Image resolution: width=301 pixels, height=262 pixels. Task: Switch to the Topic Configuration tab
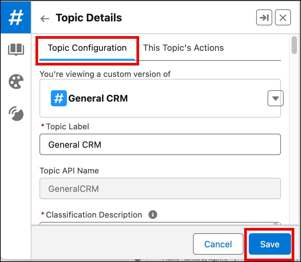pyautogui.click(x=87, y=48)
